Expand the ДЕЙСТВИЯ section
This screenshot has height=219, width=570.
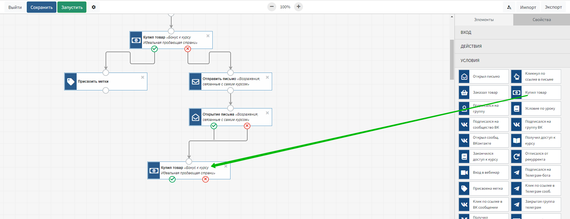tap(512, 46)
